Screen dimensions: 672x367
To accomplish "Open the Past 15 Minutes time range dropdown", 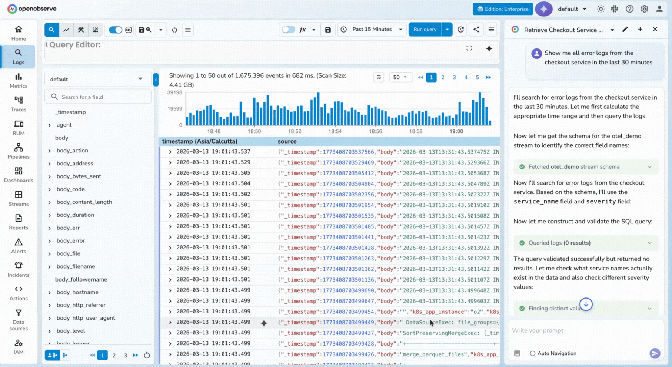I will pos(372,29).
